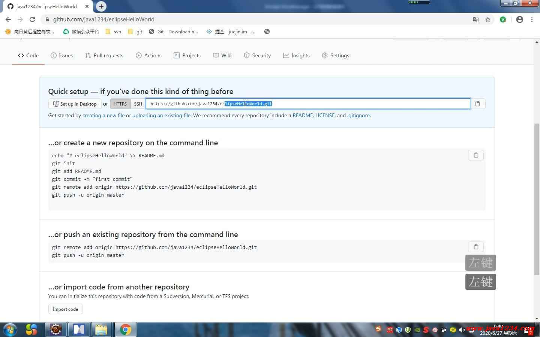Viewport: 540px width, 337px height.
Task: Open the 掘金 juejin.im bookmark
Action: pyautogui.click(x=230, y=31)
